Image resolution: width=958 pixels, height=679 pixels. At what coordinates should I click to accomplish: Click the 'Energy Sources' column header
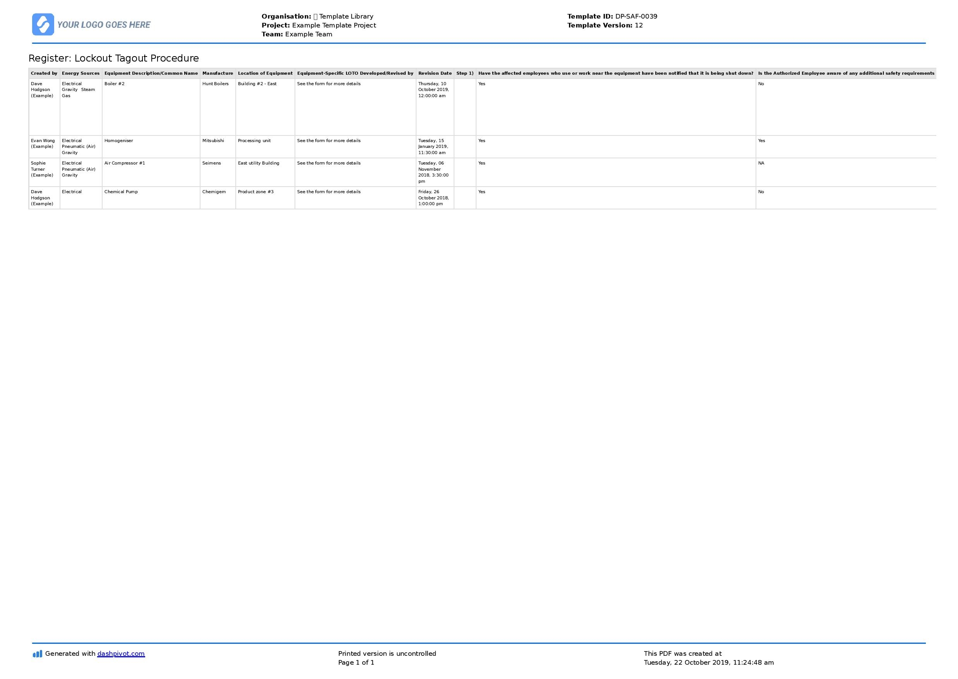81,73
